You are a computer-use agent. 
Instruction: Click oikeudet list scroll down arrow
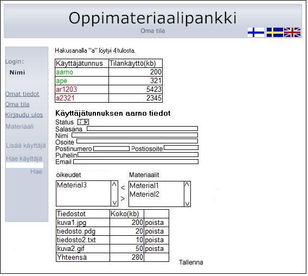[114, 203]
